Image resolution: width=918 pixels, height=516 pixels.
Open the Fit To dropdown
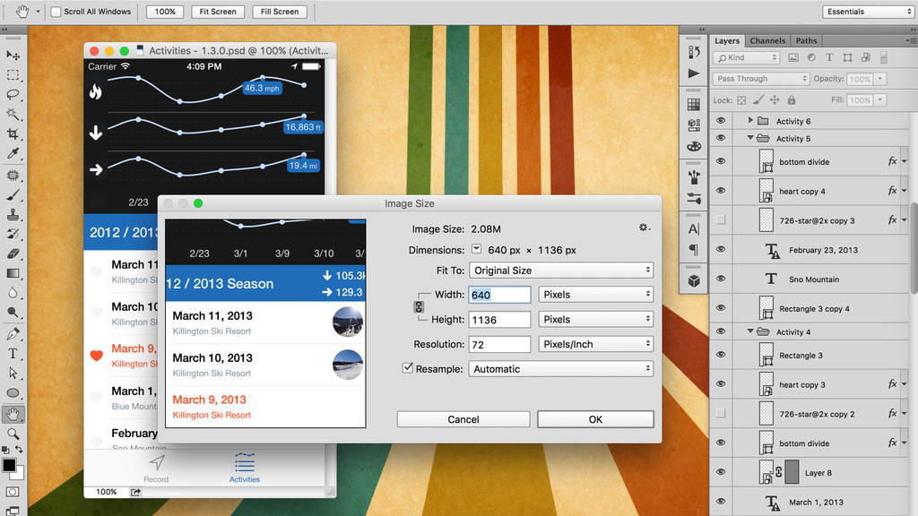tap(561, 271)
